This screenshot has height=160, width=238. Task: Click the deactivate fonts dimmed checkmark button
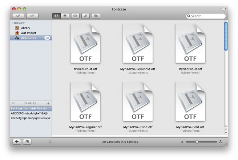tap(32, 16)
